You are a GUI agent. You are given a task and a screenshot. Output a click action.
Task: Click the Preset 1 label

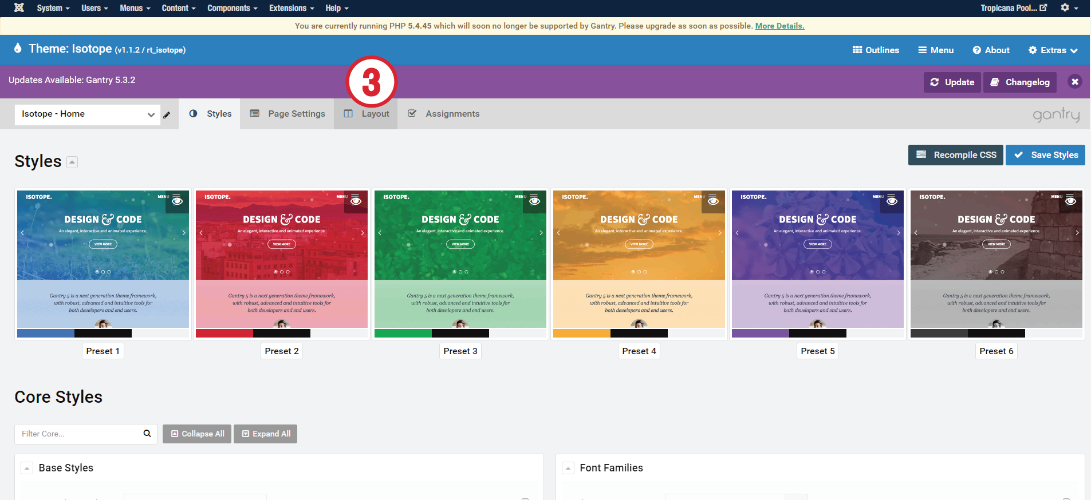[103, 351]
